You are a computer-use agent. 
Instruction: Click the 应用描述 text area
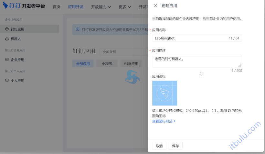(197, 61)
